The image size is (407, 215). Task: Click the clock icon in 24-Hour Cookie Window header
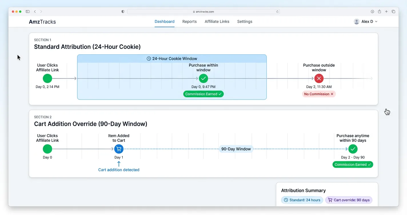pyautogui.click(x=149, y=58)
